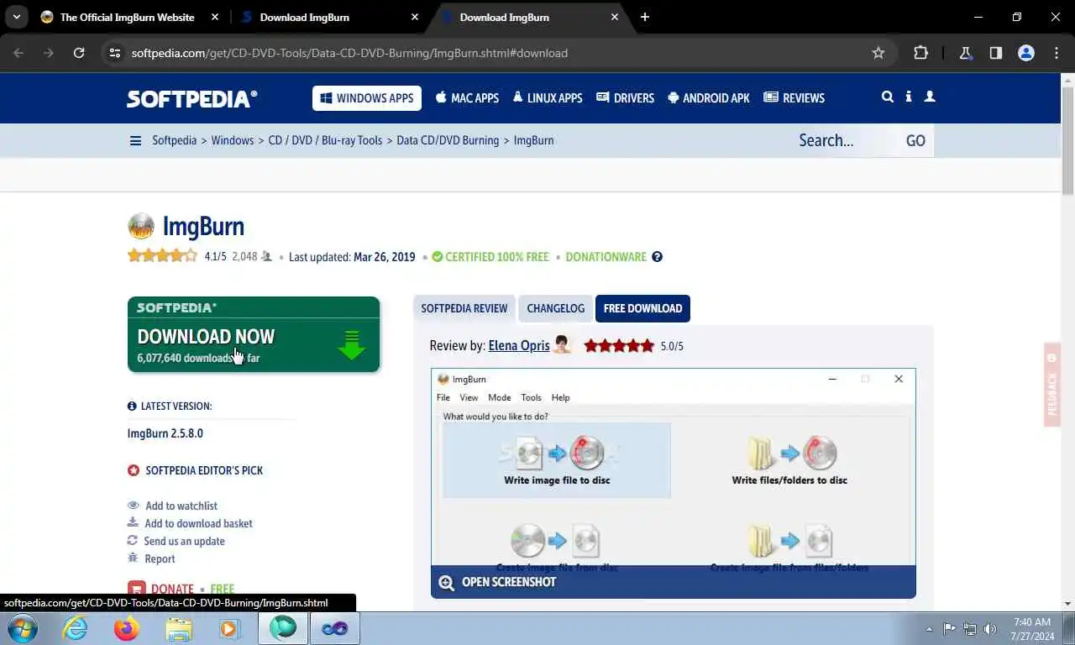The height and width of the screenshot is (645, 1075).
Task: Open a new browser tab
Action: [x=644, y=17]
